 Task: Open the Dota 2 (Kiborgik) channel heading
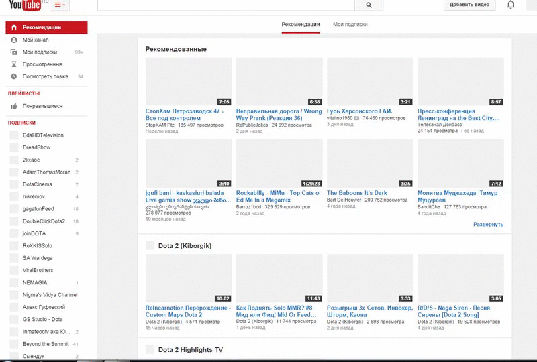[x=185, y=246]
